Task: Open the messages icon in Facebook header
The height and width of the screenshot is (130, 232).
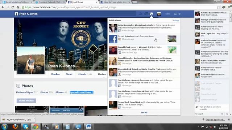Action: click(x=146, y=14)
